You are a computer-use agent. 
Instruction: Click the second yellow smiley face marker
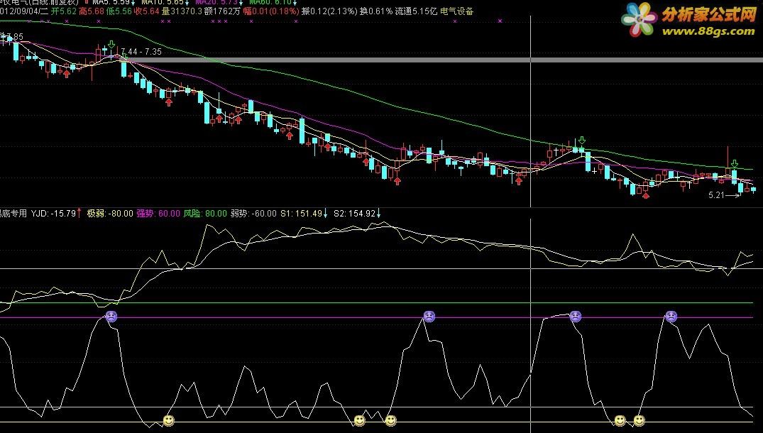point(360,420)
